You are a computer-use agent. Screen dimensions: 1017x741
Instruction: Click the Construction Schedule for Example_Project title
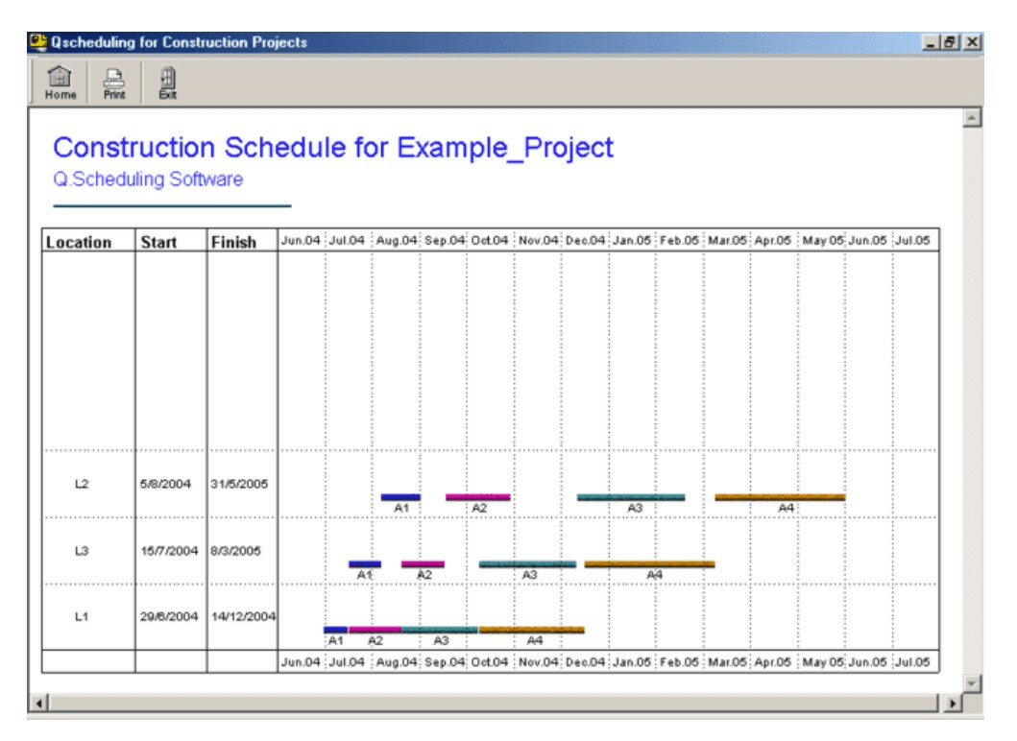333,149
